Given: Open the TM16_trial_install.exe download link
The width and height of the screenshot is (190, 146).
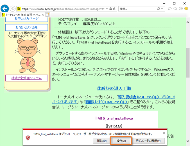Looking at the screenshot, I should pyautogui.click(x=114, y=118).
